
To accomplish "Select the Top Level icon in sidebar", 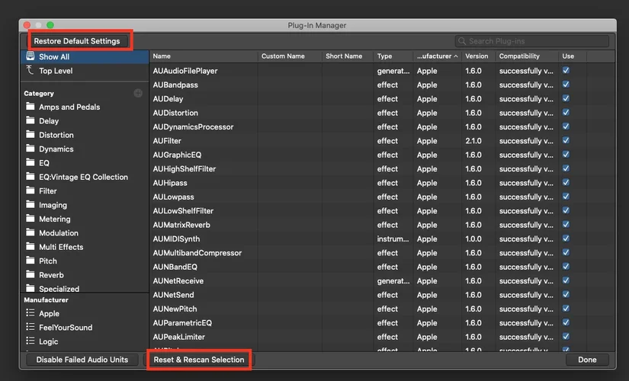I will click(30, 71).
